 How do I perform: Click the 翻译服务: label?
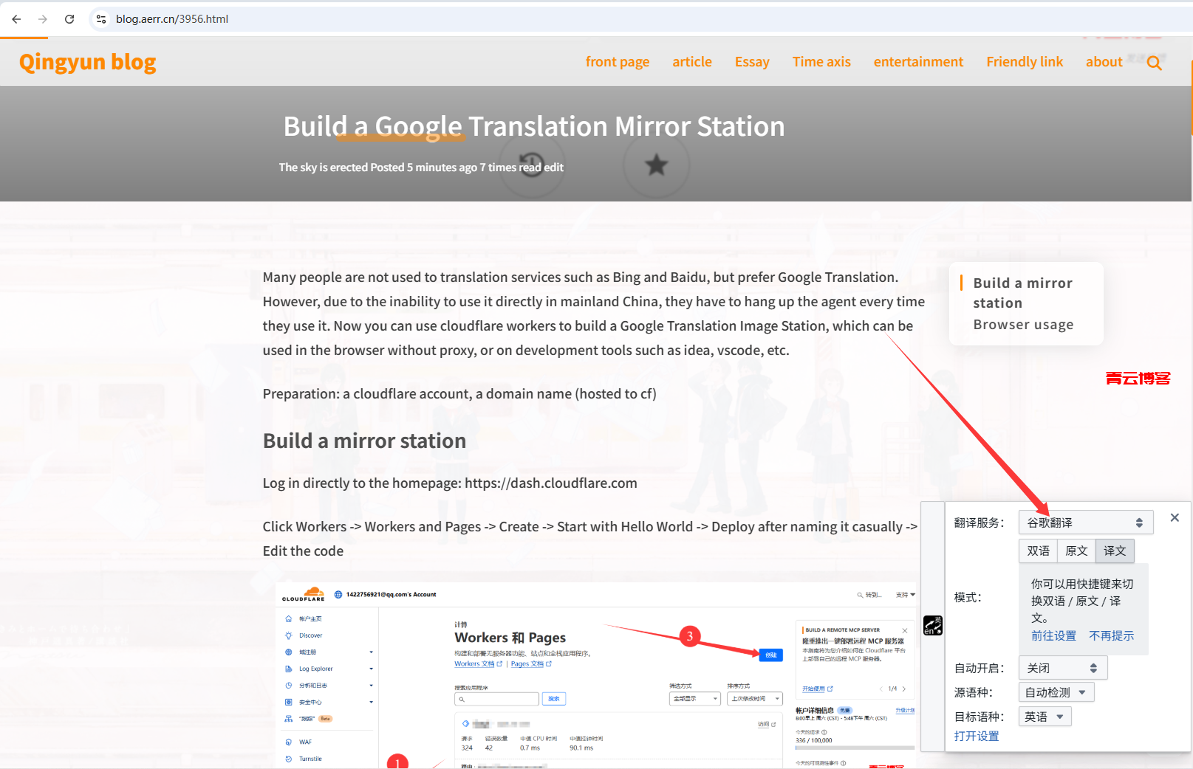(979, 523)
